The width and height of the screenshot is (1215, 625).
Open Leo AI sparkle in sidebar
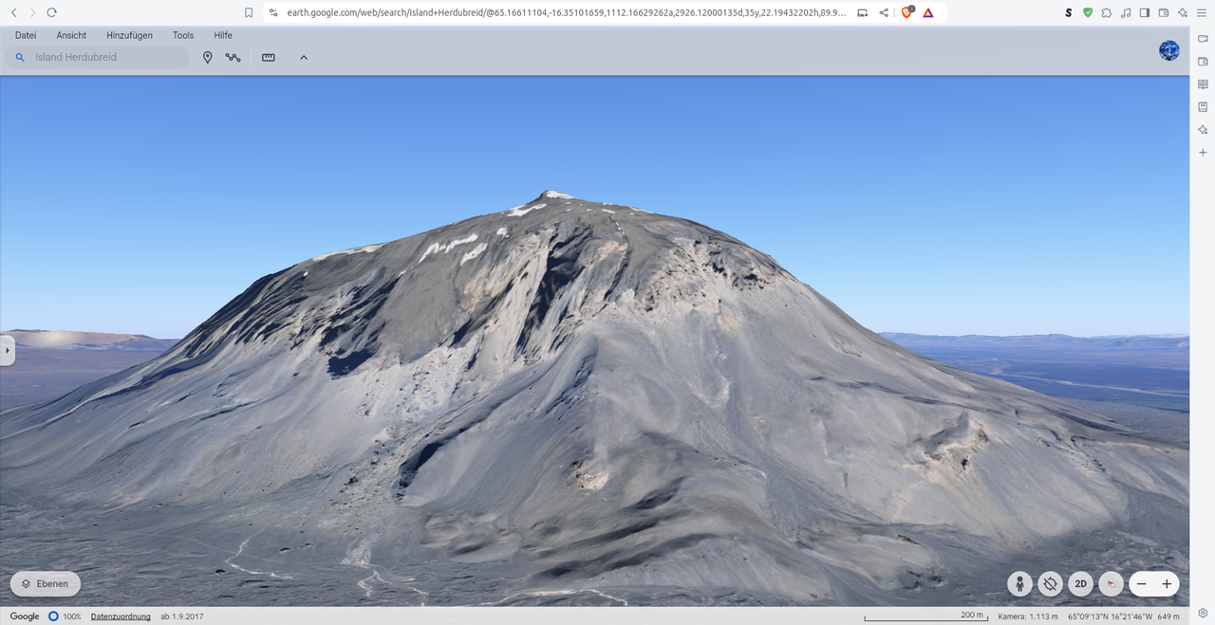[1203, 129]
